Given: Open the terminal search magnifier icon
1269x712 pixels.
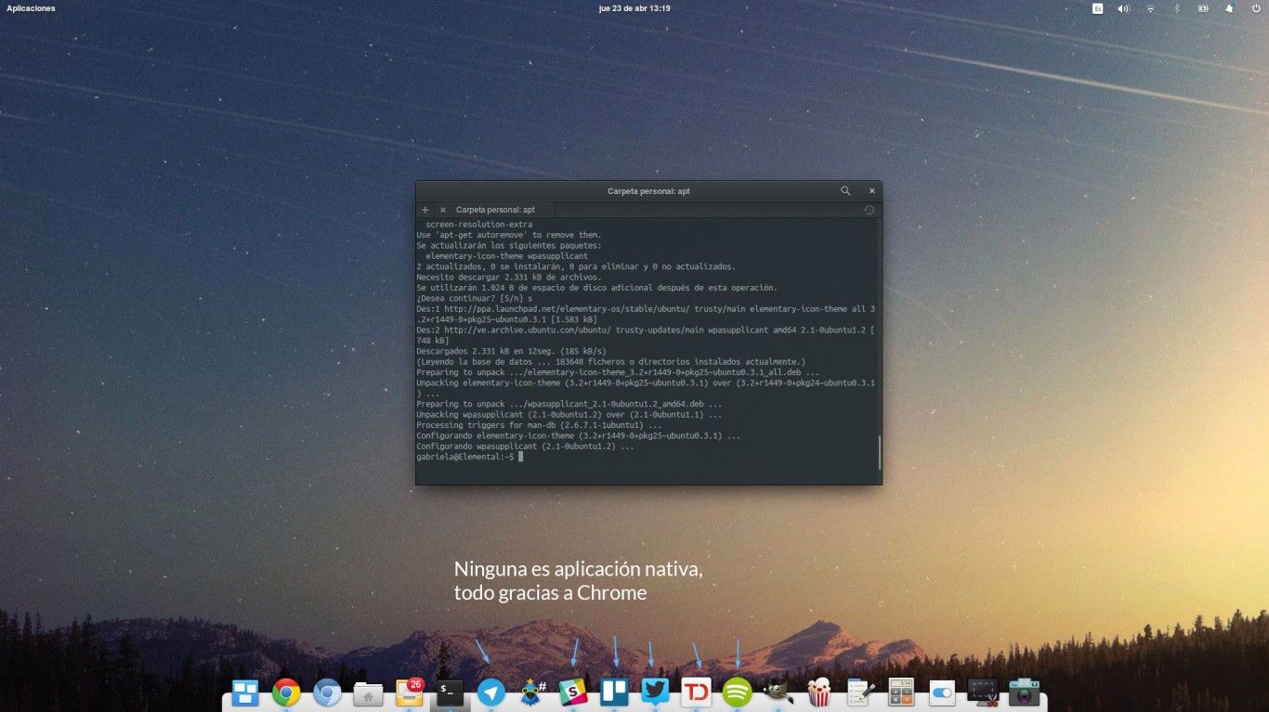Looking at the screenshot, I should 845,190.
